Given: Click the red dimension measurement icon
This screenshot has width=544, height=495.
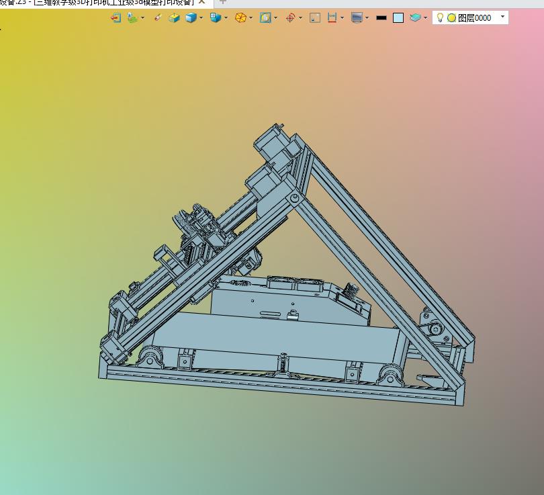Looking at the screenshot, I should pos(332,18).
